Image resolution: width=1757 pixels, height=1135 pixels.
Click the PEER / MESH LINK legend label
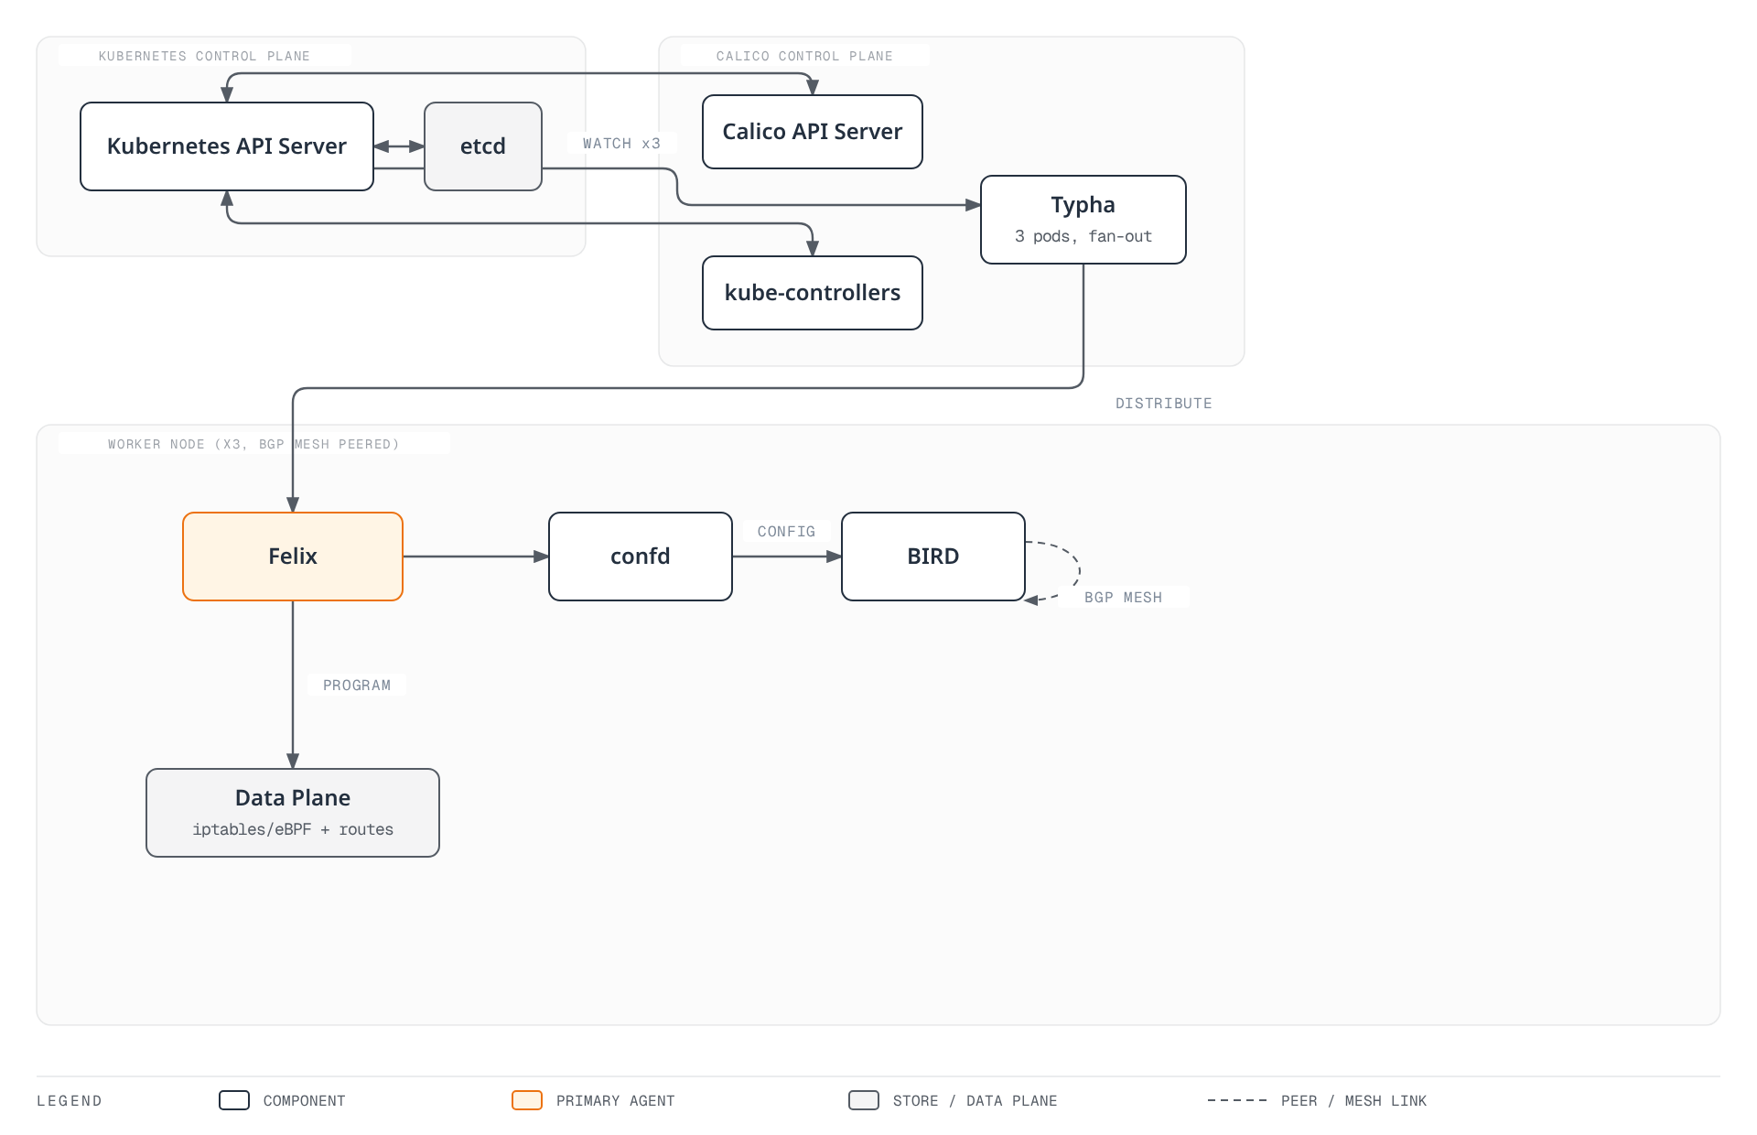coord(1354,1101)
